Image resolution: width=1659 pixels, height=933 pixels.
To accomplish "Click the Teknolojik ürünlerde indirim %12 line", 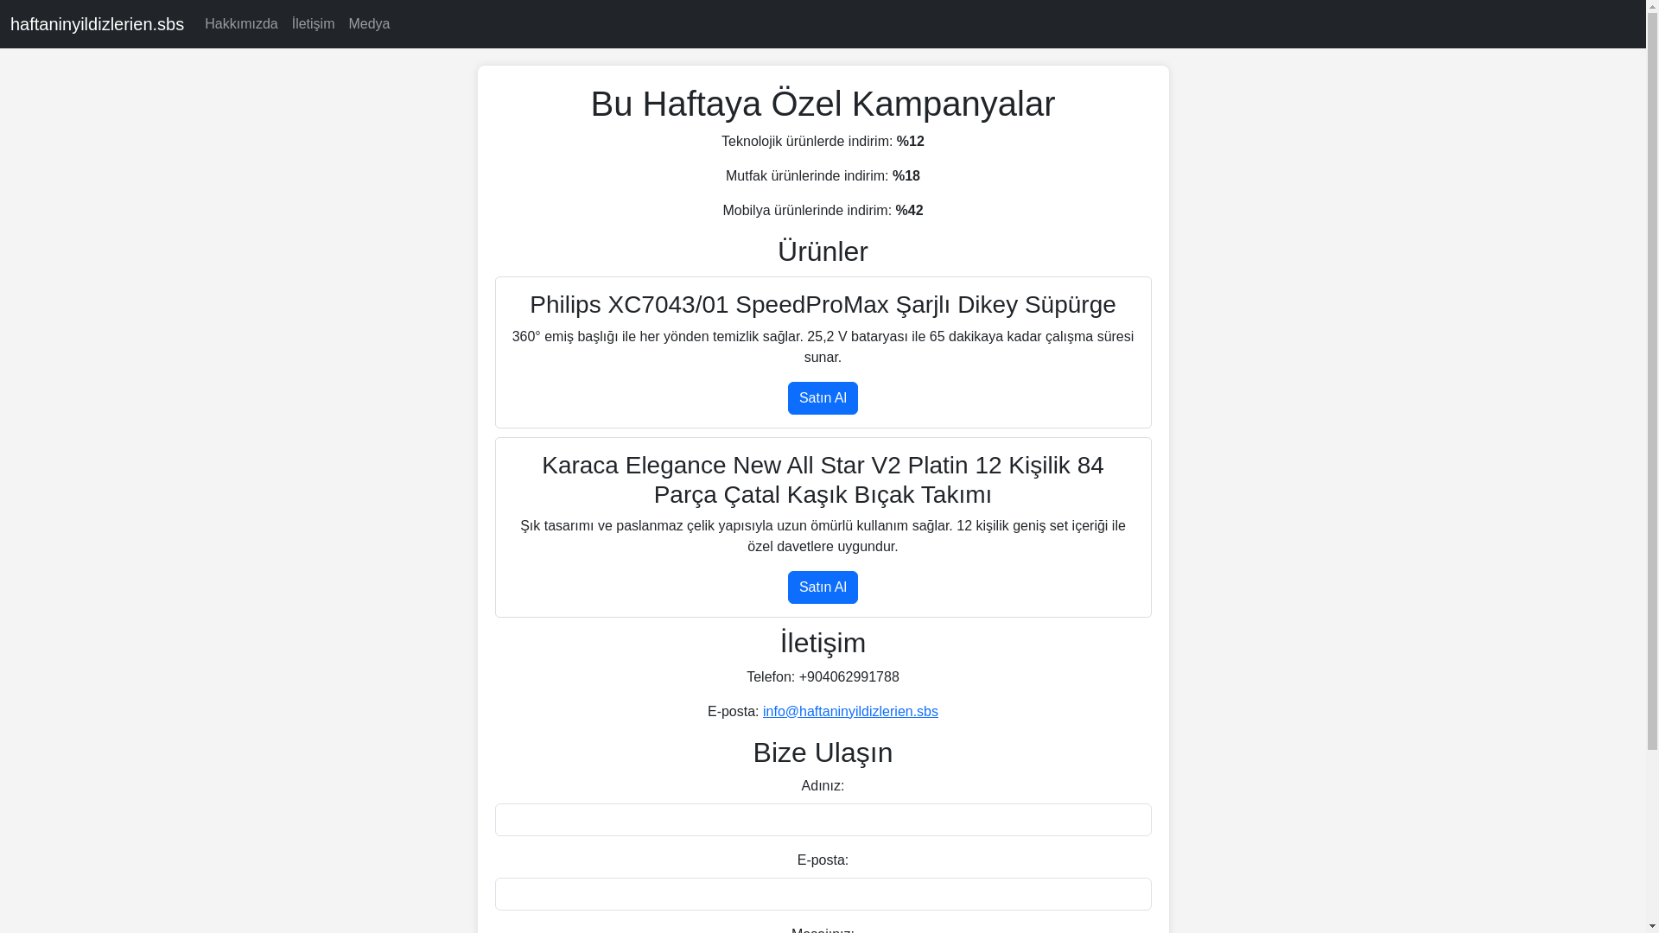I will pos(823,142).
